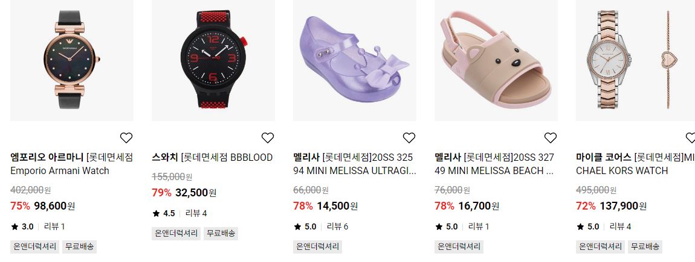View purple Mini Melissa shoe image
The image size is (695, 262).
click(x=355, y=60)
